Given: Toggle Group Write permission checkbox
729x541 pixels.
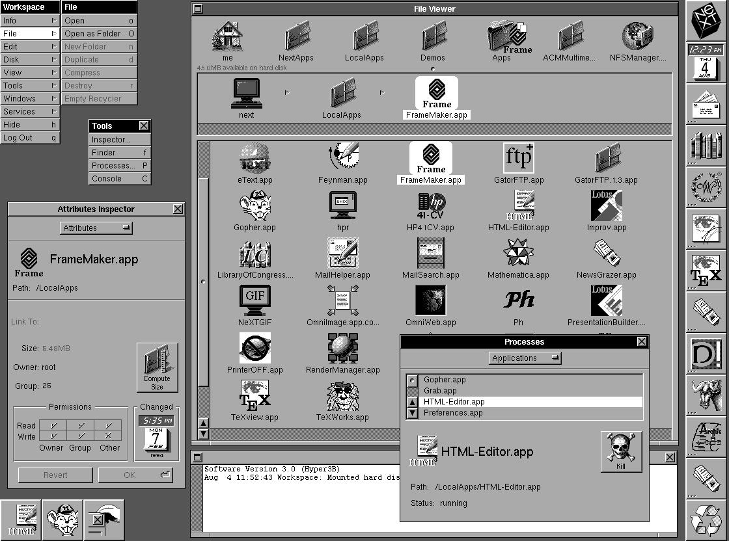Looking at the screenshot, I should pos(81,436).
